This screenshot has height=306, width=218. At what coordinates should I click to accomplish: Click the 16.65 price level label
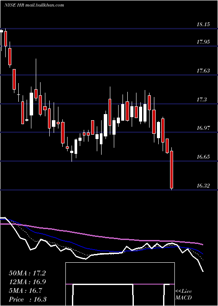203,157
